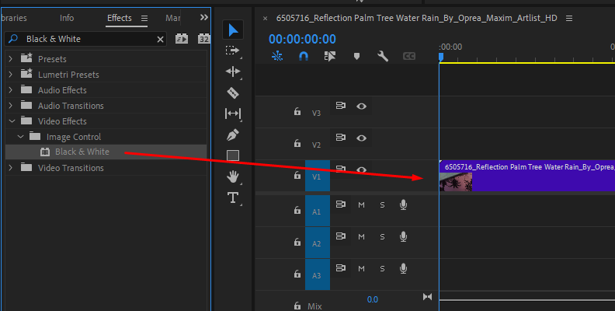Viewport: 615px width, 311px height.
Task: Show hidden panel tabs via double chevron
Action: [x=203, y=17]
